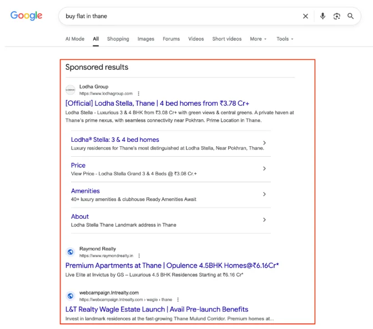Click the https://www.lodhagroup.com URL
Screen dimensions: 373x329
point(106,94)
